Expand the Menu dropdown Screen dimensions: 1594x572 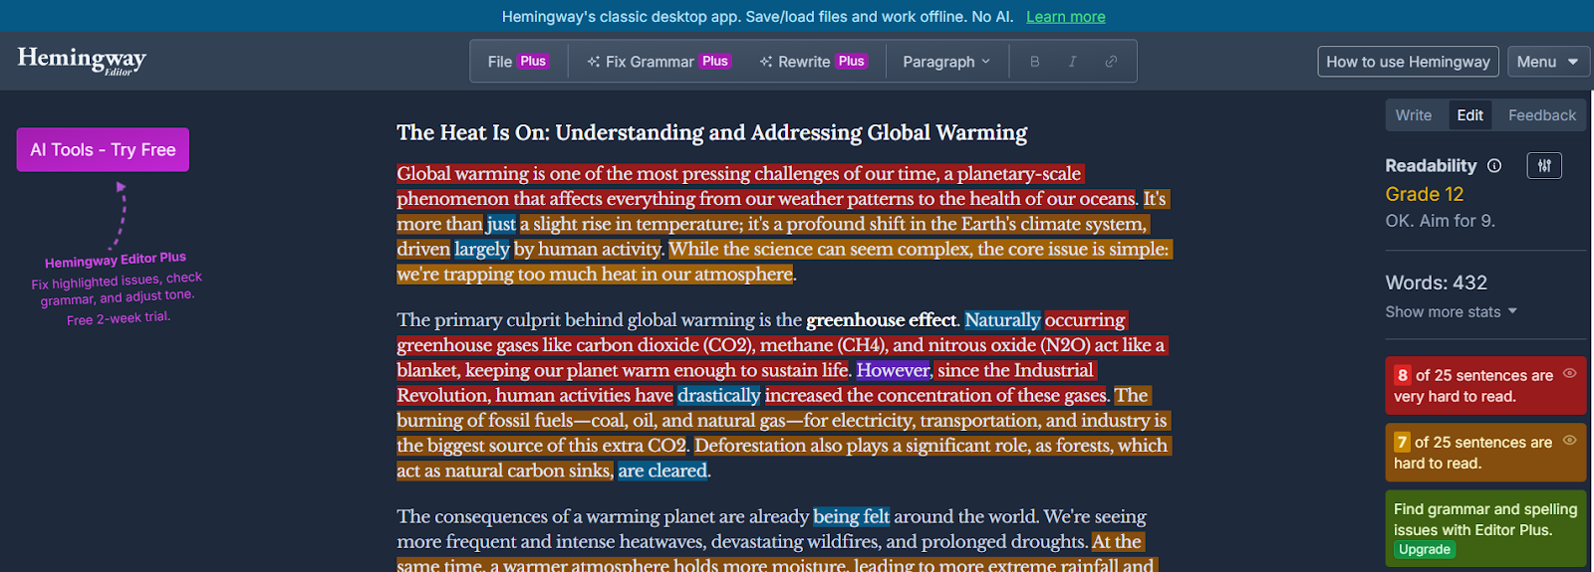point(1547,62)
